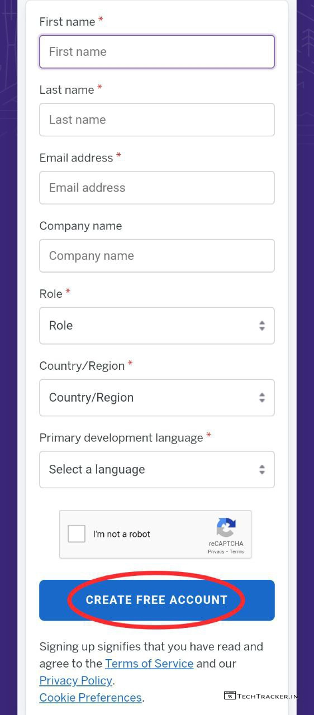Open reCAPTCHA Terms link
The height and width of the screenshot is (715, 314).
pyautogui.click(x=236, y=551)
